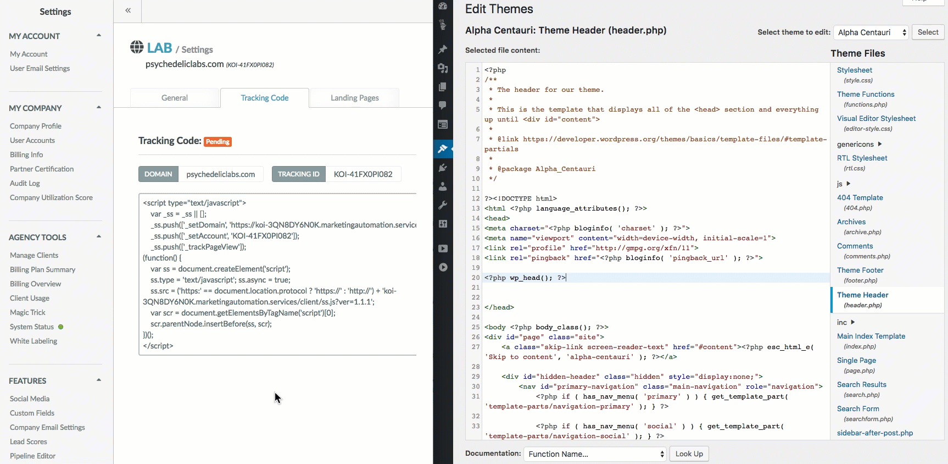
Task: Open Partner Certification link
Action: click(42, 169)
